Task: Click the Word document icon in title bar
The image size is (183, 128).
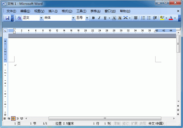Action: (x=4, y=4)
